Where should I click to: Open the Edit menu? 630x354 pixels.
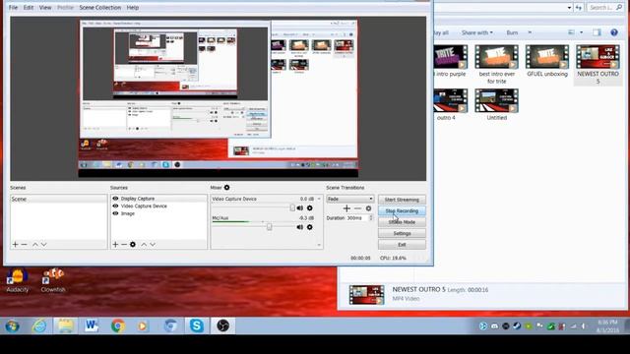[29, 7]
